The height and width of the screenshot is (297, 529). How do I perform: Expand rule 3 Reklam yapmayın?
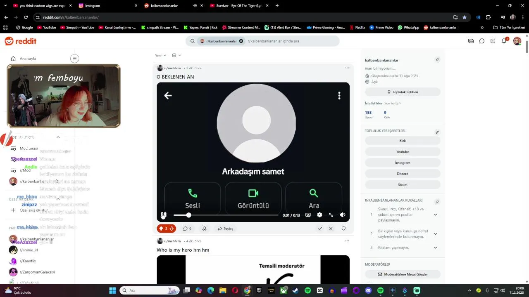tap(435, 247)
